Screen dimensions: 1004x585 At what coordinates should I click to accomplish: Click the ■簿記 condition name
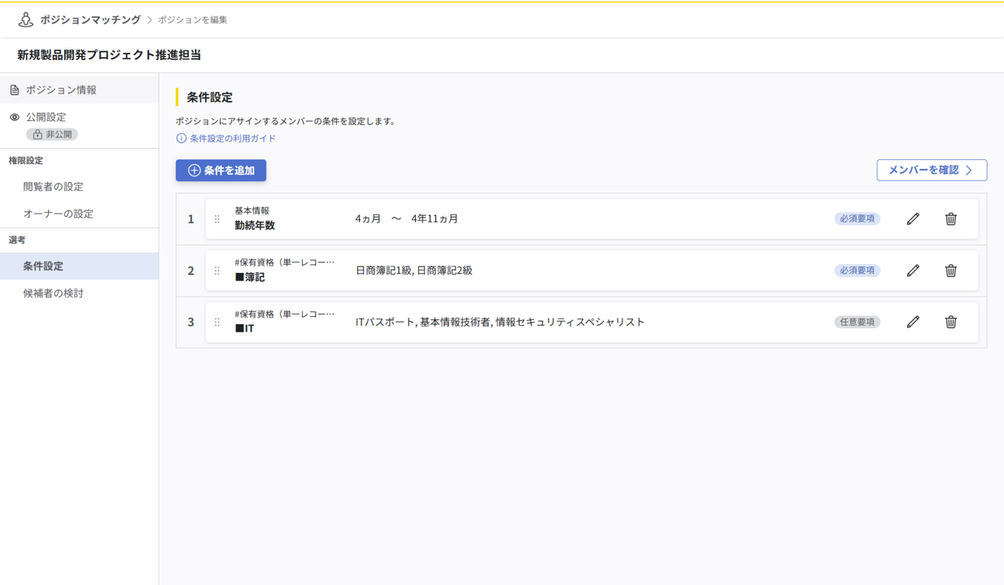tap(250, 277)
